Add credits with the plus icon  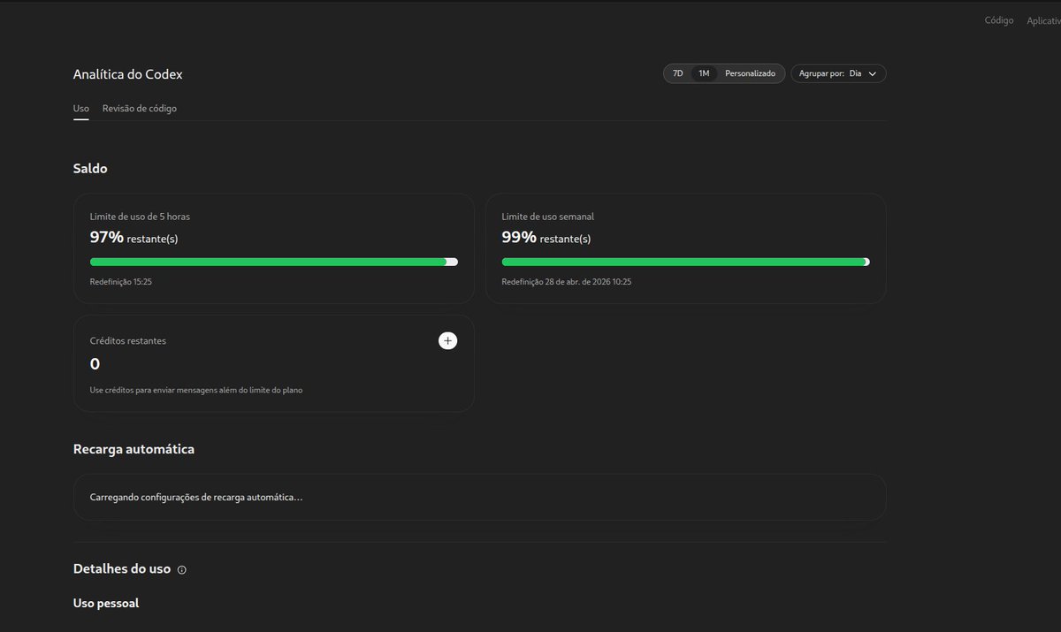coord(447,340)
